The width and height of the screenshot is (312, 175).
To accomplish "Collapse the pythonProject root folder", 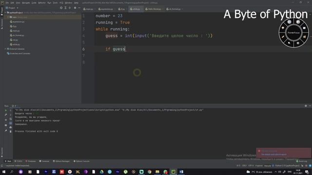I will 5,13.
